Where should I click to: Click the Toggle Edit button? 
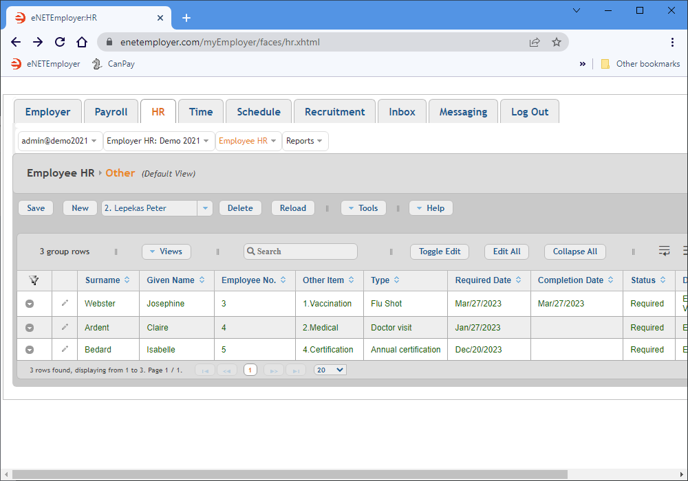tap(440, 251)
